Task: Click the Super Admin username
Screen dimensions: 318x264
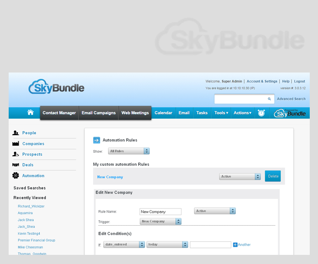Action: click(x=232, y=81)
